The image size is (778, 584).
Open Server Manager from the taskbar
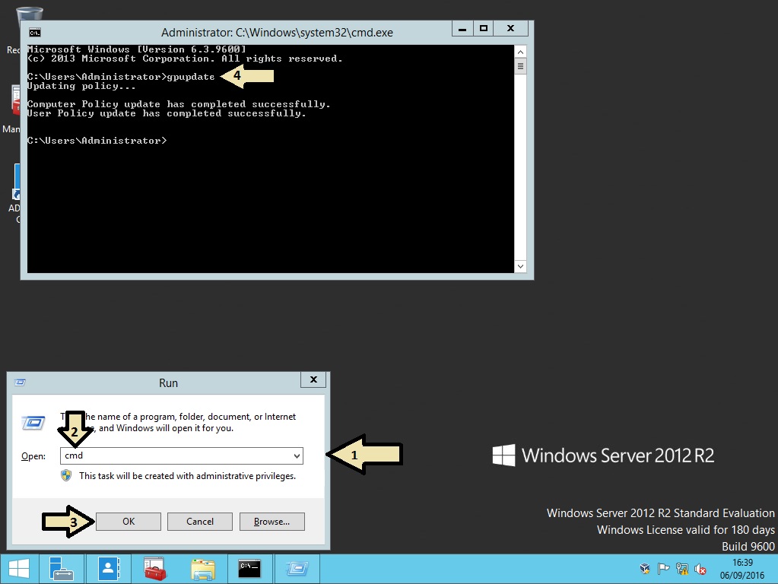(x=62, y=568)
